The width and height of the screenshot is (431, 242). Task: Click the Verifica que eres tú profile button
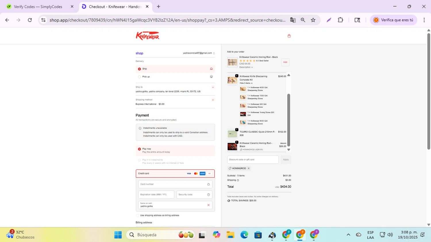pyautogui.click(x=393, y=20)
